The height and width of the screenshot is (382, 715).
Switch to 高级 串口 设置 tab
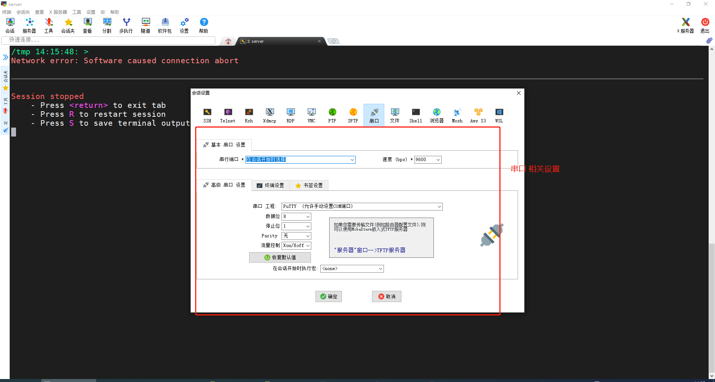pyautogui.click(x=224, y=185)
